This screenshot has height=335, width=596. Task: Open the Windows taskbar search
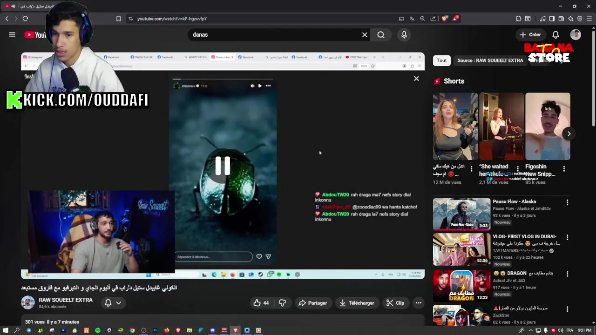point(17,330)
